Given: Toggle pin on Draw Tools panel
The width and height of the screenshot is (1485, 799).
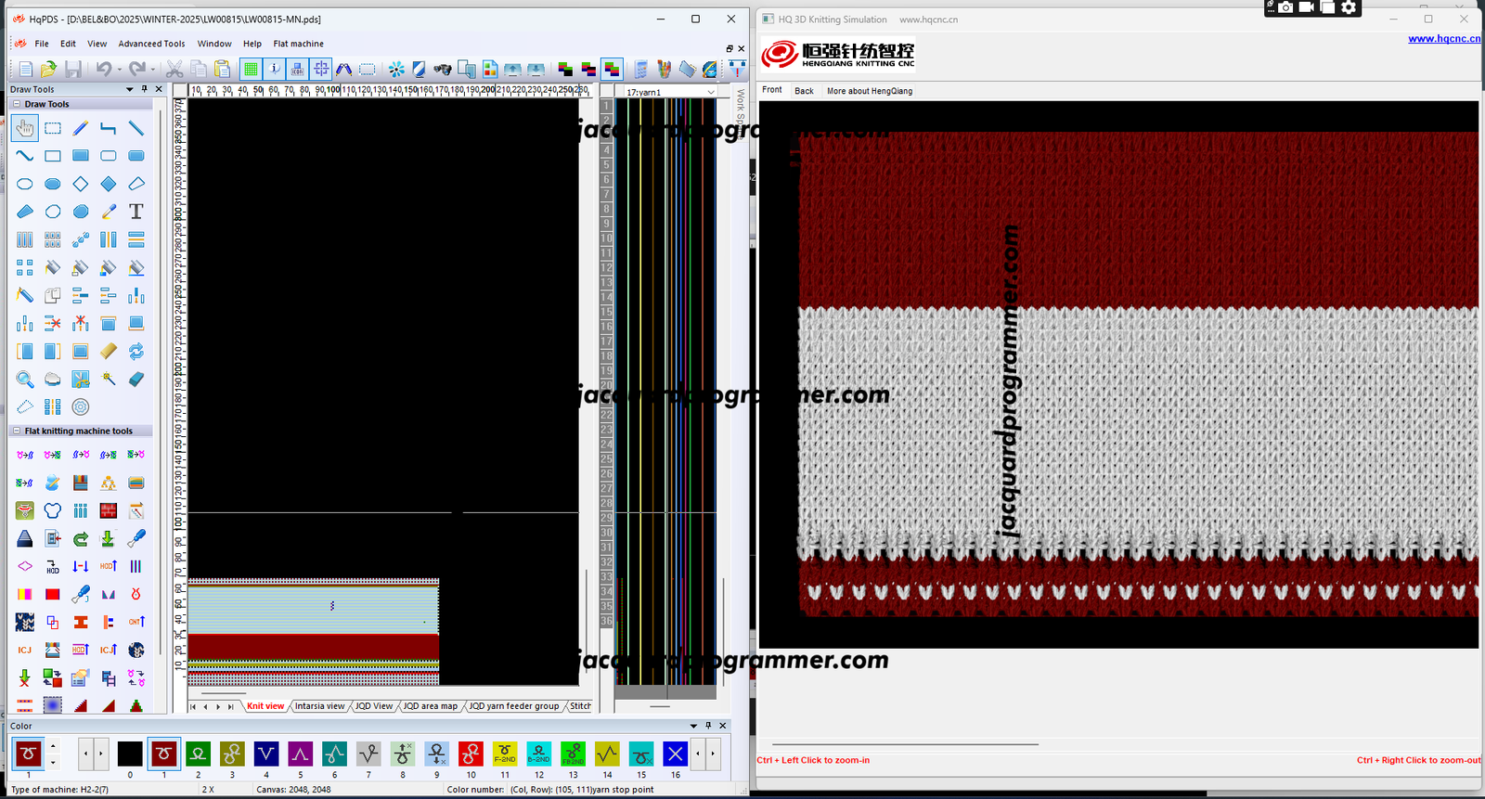Looking at the screenshot, I should [145, 89].
